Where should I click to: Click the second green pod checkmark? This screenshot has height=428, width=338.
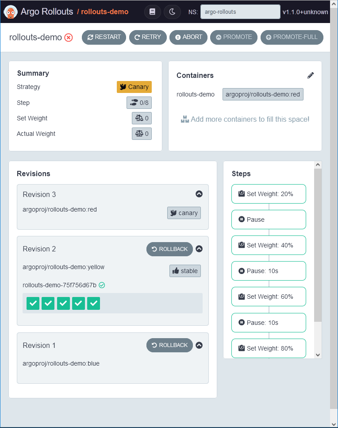(48, 303)
